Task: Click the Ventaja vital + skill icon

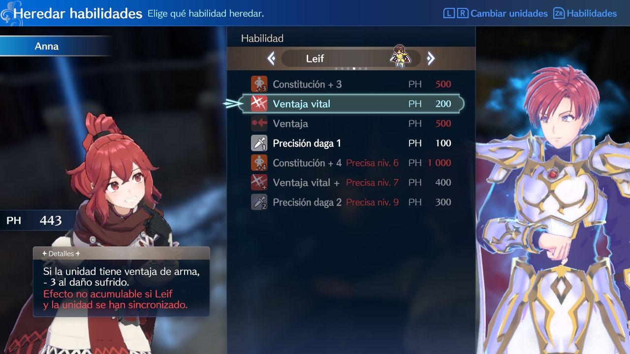Action: click(259, 182)
